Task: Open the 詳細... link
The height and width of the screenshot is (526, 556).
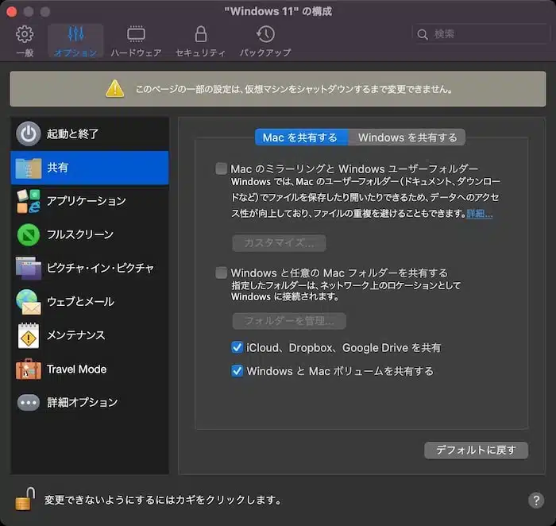Action: tap(480, 214)
